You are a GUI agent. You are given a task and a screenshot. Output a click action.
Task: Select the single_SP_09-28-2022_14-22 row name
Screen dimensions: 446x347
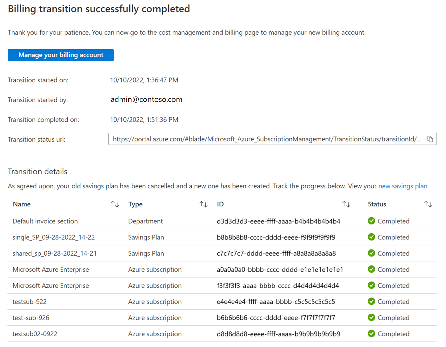54,237
